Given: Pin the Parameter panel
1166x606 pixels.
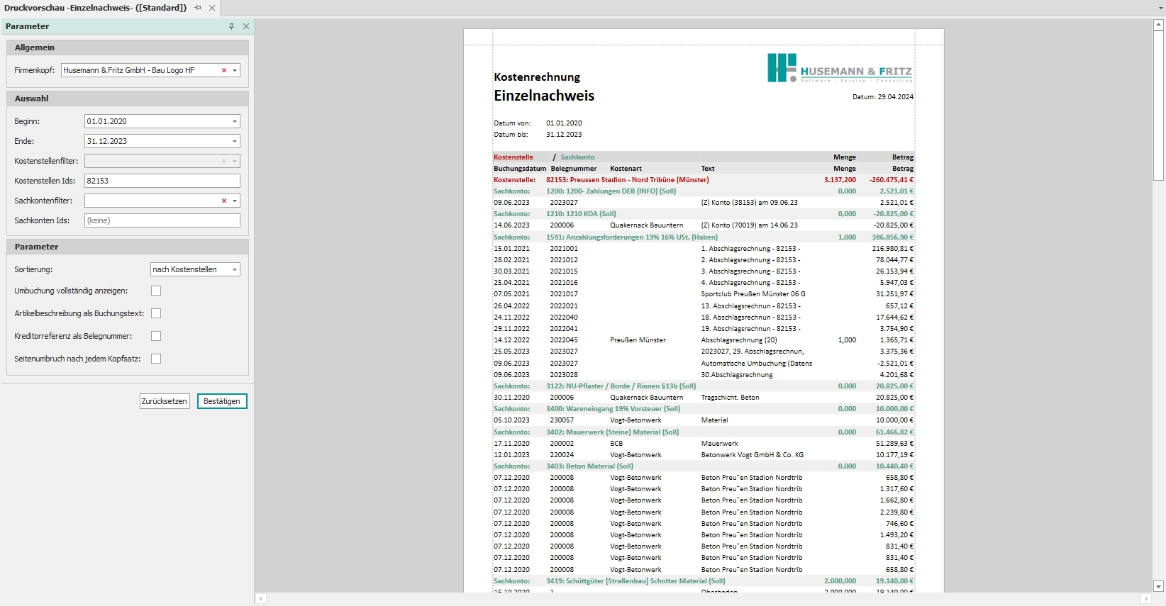Looking at the screenshot, I should click(x=231, y=26).
